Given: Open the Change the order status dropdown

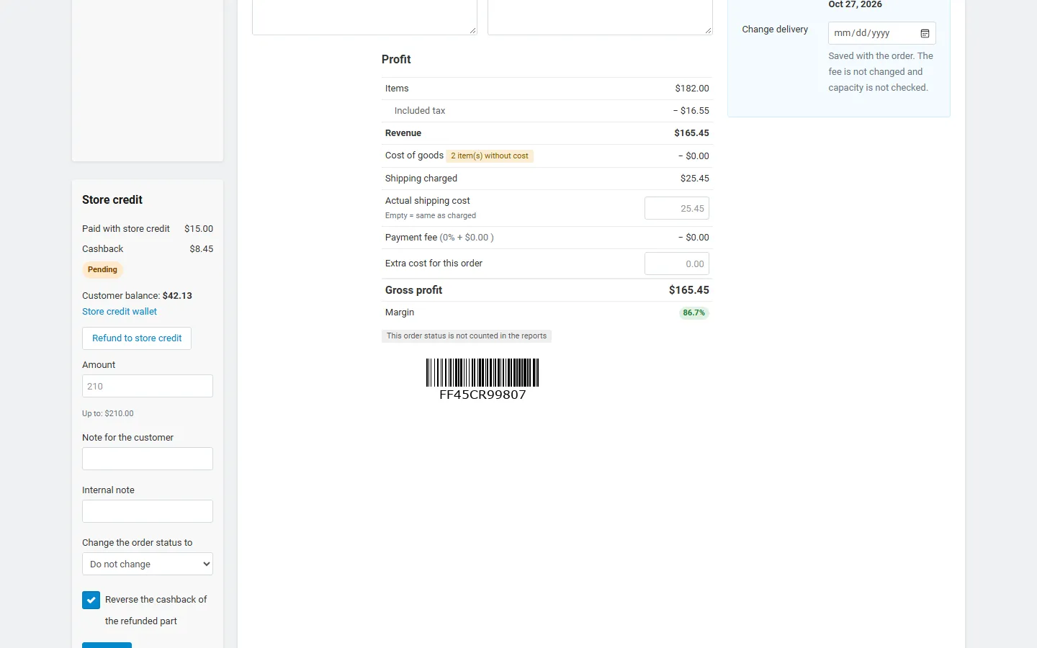Looking at the screenshot, I should (x=148, y=564).
